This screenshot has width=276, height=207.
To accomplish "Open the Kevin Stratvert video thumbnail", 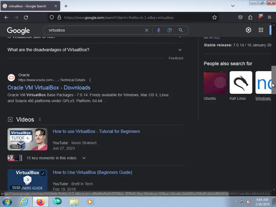I will (27, 139).
